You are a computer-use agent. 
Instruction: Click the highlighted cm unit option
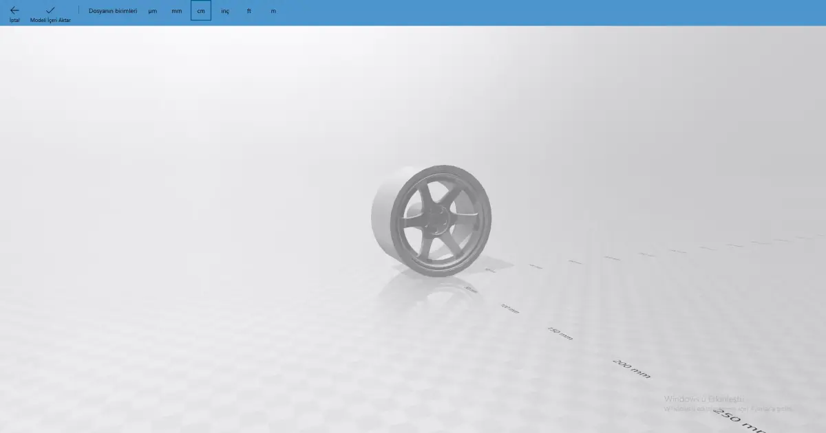(x=200, y=11)
